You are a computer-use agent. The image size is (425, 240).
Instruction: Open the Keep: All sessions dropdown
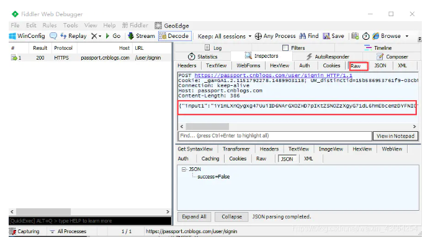225,36
